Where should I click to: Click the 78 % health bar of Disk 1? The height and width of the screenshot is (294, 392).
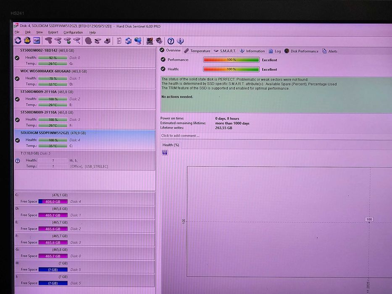click(53, 79)
